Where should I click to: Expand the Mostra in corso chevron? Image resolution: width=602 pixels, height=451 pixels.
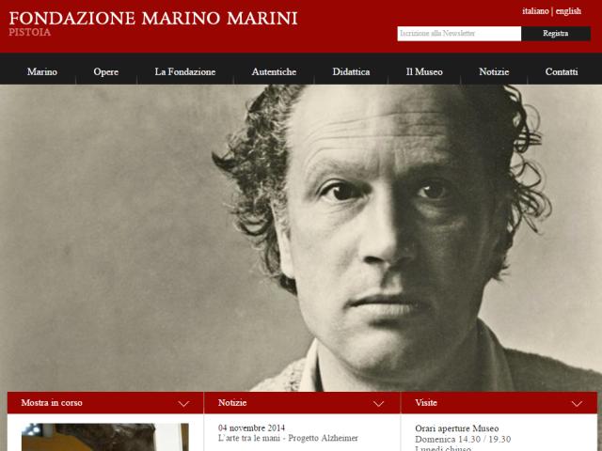coord(184,403)
